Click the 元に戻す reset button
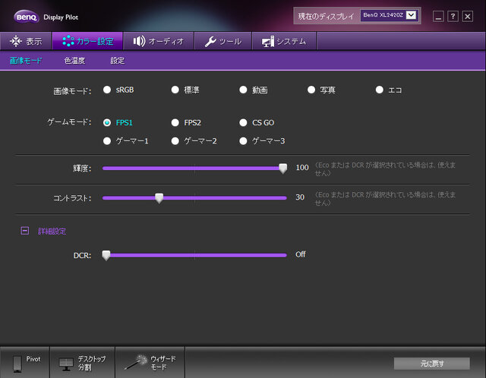 [x=432, y=364]
